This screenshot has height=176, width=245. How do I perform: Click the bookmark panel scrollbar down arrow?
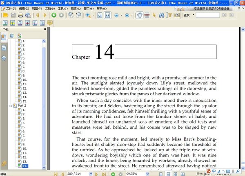[x=44, y=167]
